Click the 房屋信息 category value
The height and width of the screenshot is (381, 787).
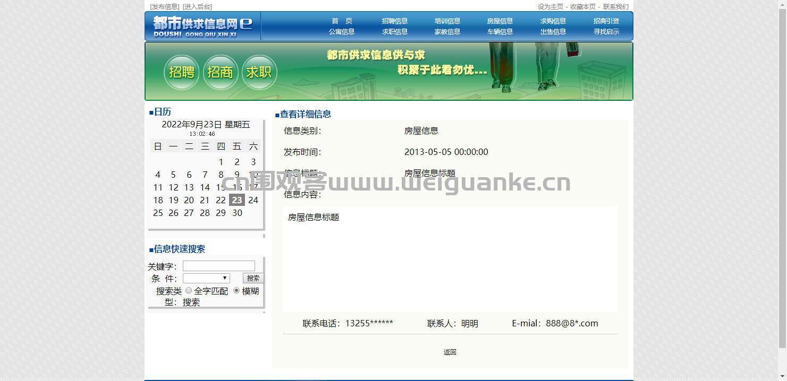(x=421, y=131)
